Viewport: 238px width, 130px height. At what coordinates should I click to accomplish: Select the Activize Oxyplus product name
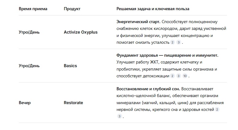[81, 32]
